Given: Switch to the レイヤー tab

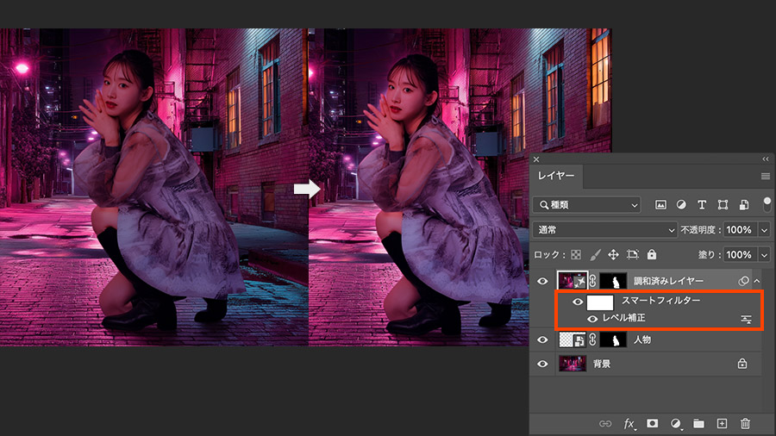Looking at the screenshot, I should click(x=556, y=176).
